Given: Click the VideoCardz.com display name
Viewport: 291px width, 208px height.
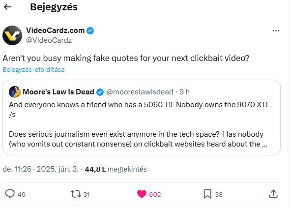Looking at the screenshot, I should pyautogui.click(x=56, y=30).
